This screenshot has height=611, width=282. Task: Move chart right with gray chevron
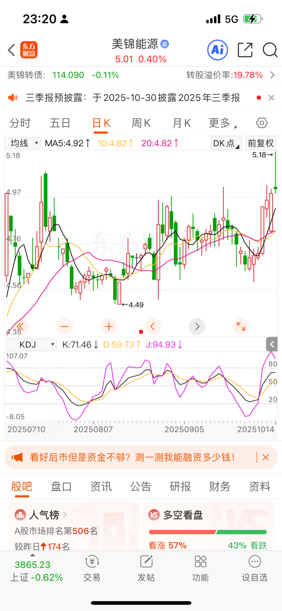pos(197,326)
